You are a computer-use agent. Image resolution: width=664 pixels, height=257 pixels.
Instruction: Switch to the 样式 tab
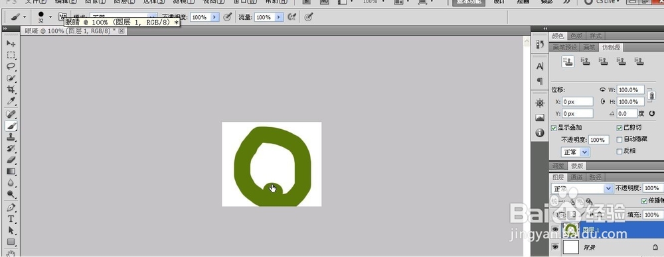pos(596,36)
